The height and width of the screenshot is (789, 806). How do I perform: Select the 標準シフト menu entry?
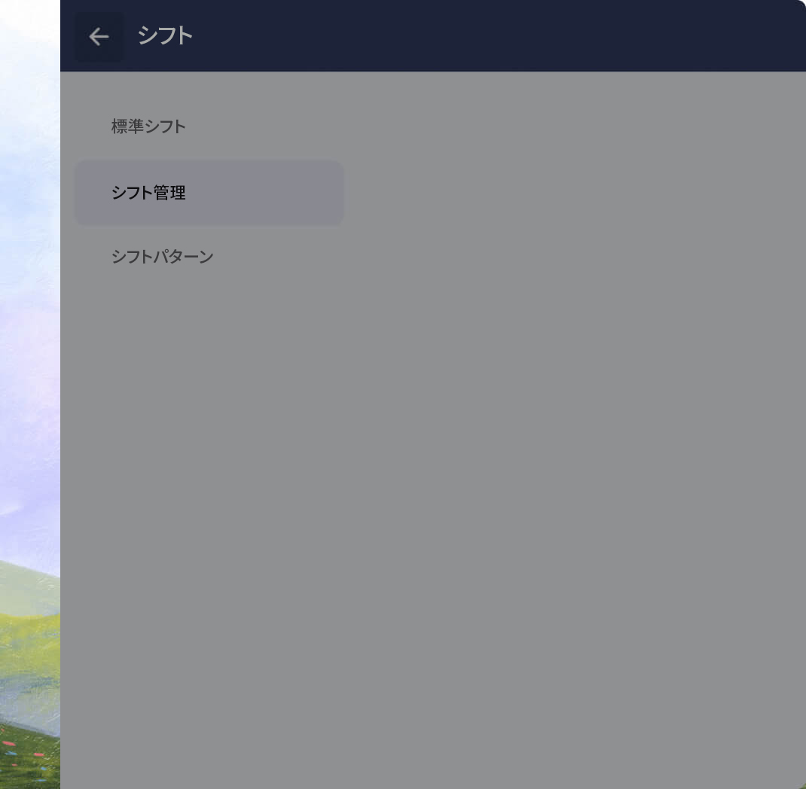coord(148,126)
